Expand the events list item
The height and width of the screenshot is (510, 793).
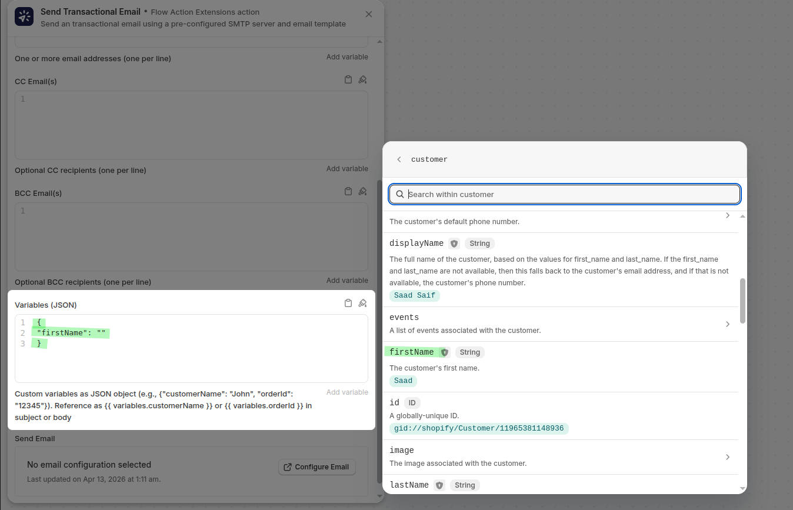[728, 324]
